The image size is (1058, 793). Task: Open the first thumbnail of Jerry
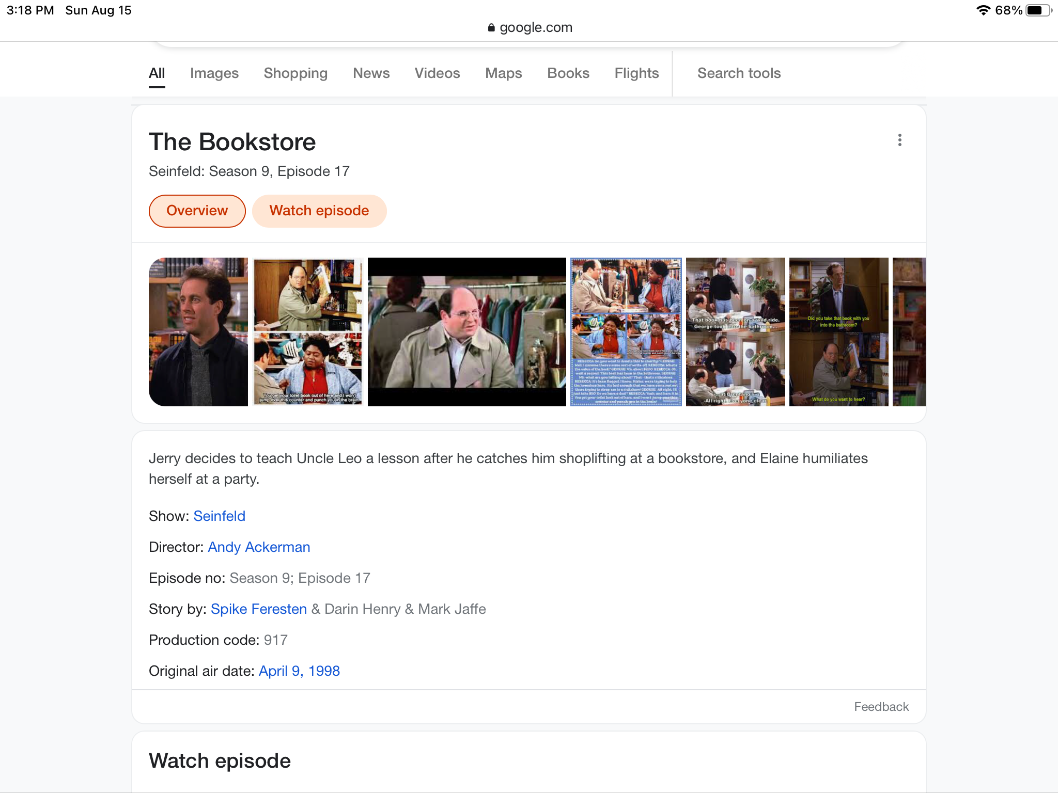[x=198, y=332]
